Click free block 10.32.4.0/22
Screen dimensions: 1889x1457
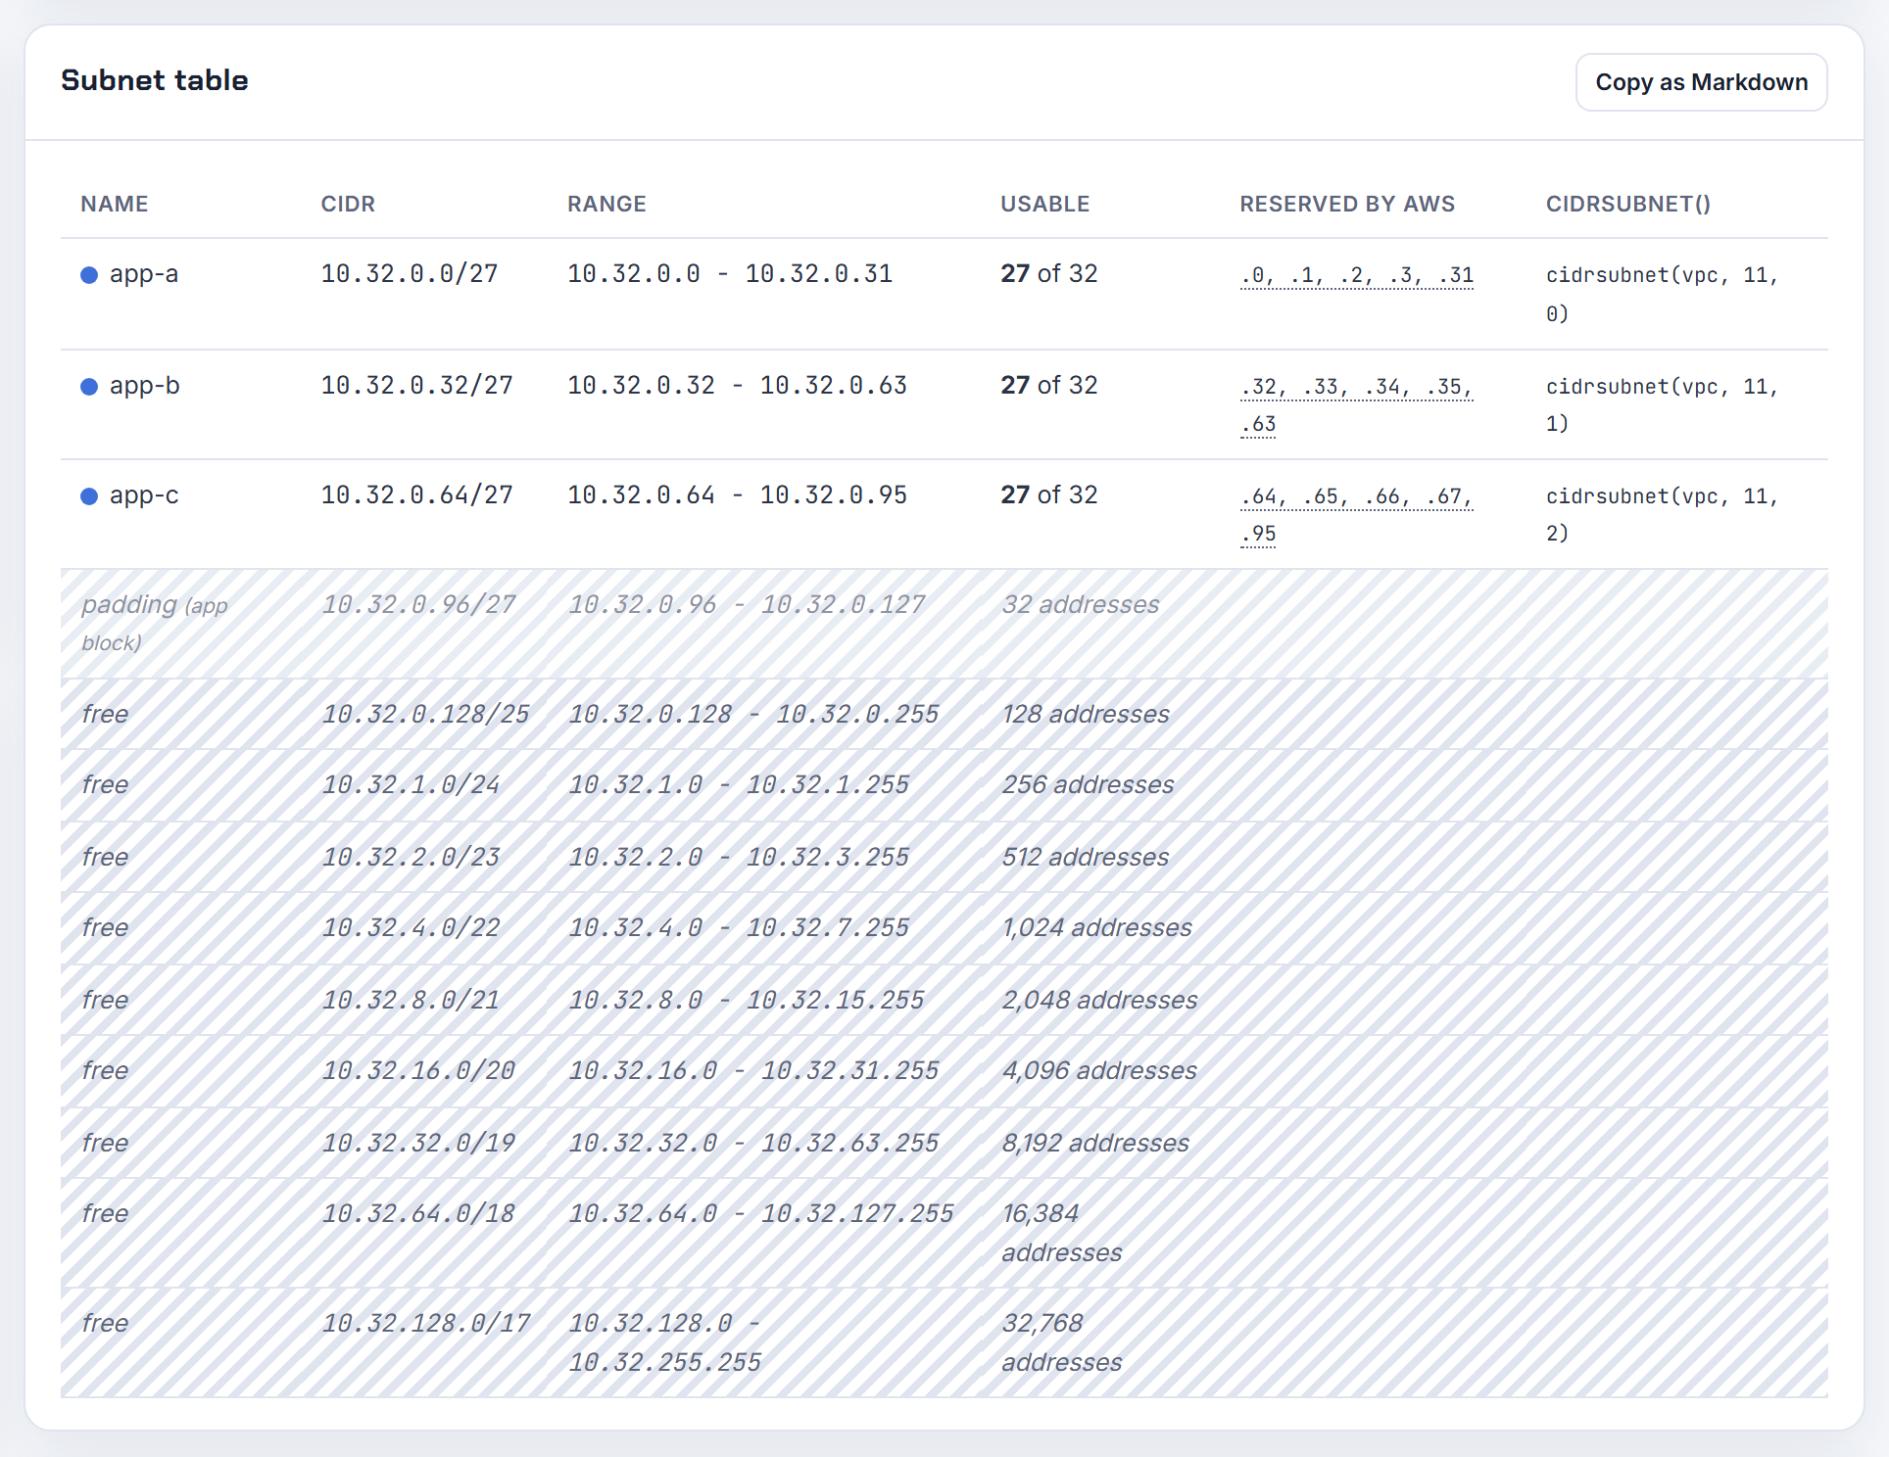[412, 928]
